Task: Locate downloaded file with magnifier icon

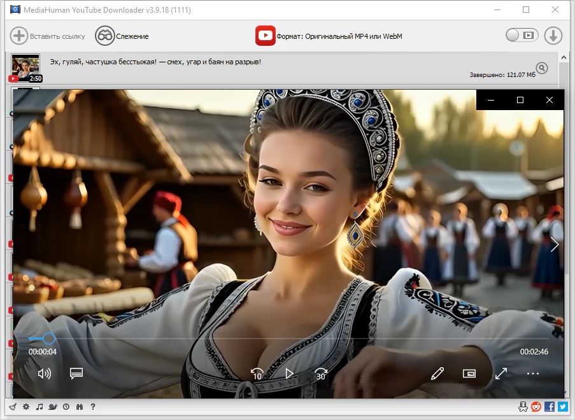Action: pyautogui.click(x=541, y=68)
